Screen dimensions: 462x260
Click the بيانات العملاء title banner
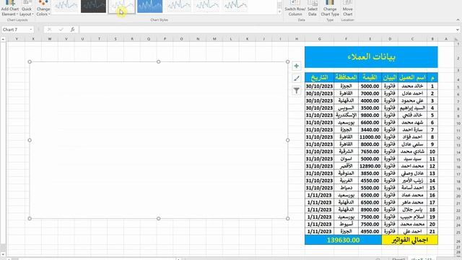371,57
